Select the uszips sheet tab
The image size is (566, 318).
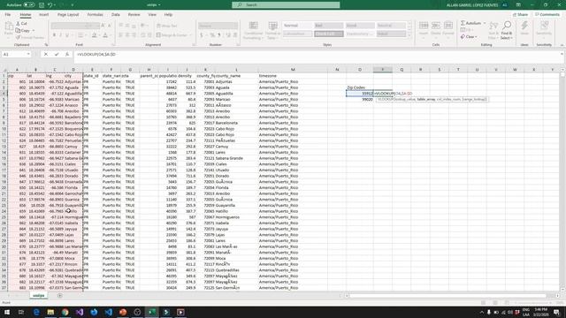coord(39,296)
